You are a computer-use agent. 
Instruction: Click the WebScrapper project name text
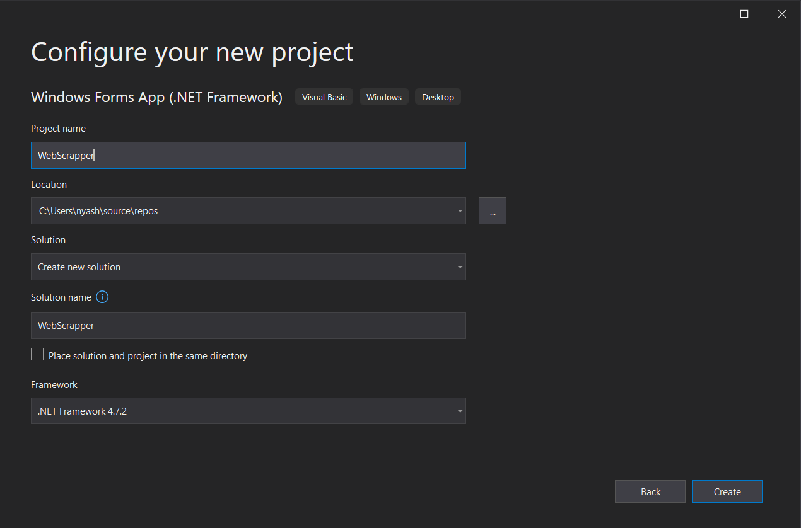pos(65,155)
